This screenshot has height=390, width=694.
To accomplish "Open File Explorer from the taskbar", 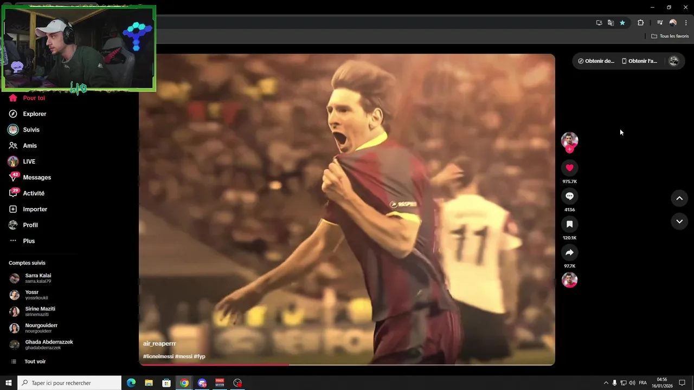I will coord(149,383).
